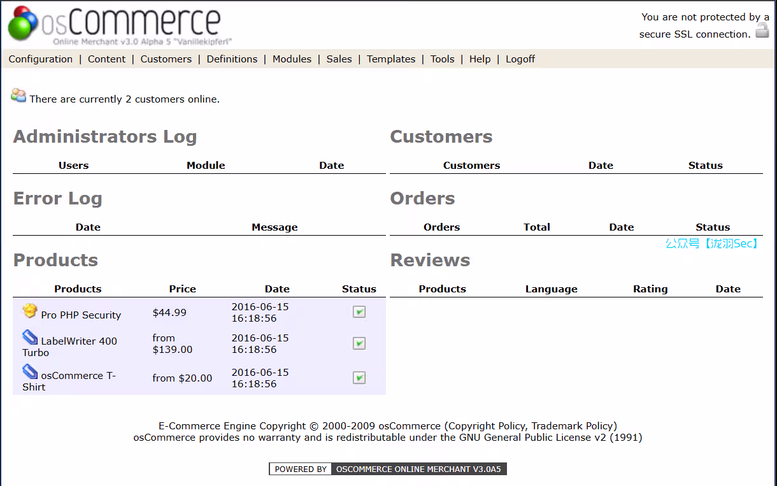777x486 pixels.
Task: Toggle the LabelWriter 400 Turbo status checkmark
Action: pyautogui.click(x=359, y=343)
